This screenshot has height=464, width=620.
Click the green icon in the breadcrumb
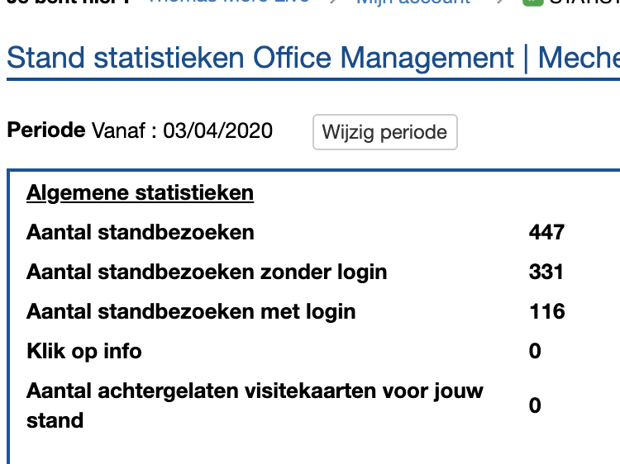(x=533, y=2)
